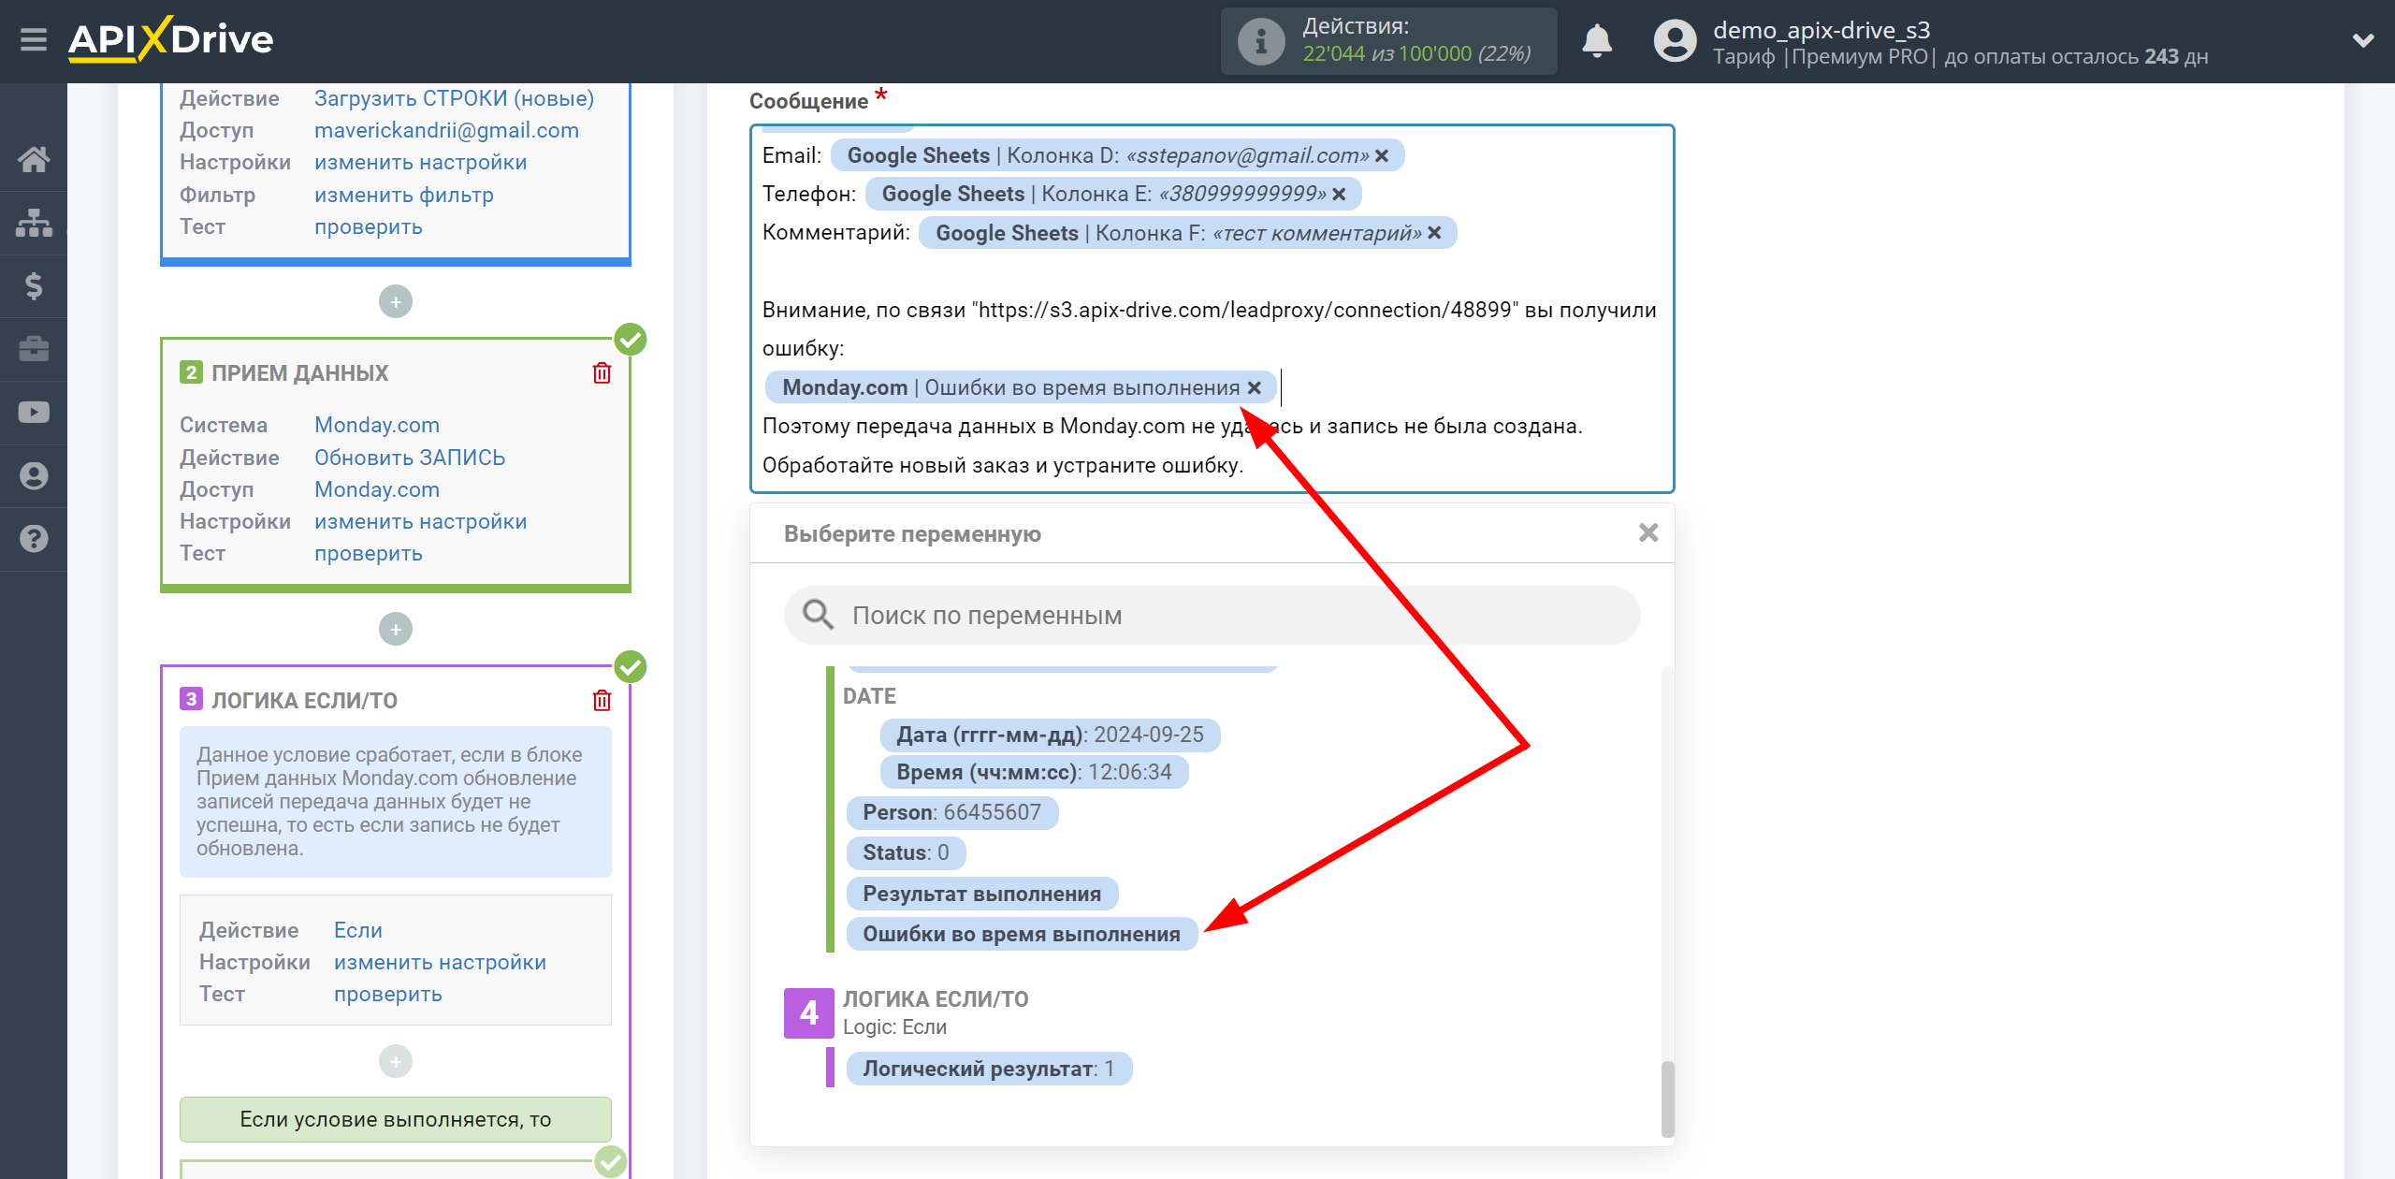Click inside the Сообщение text area
The width and height of the screenshot is (2395, 1179).
[1212, 309]
